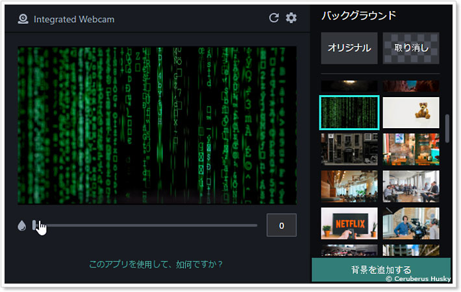Click the refresh camera icon
The width and height of the screenshot is (461, 292).
pyautogui.click(x=274, y=18)
